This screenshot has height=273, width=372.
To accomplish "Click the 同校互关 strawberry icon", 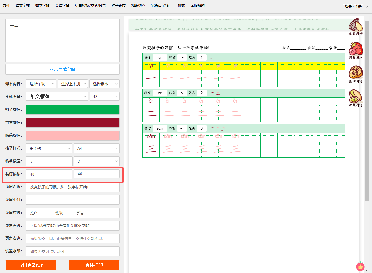I will [x=356, y=49].
